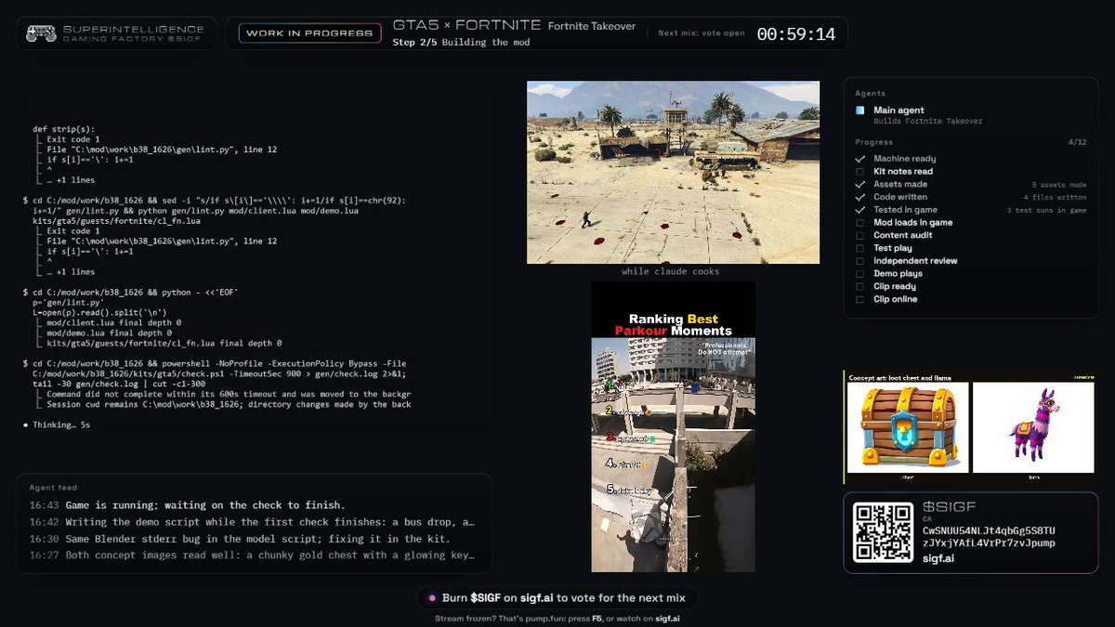
Task: Click the Next mix: vote open label
Action: pyautogui.click(x=702, y=33)
